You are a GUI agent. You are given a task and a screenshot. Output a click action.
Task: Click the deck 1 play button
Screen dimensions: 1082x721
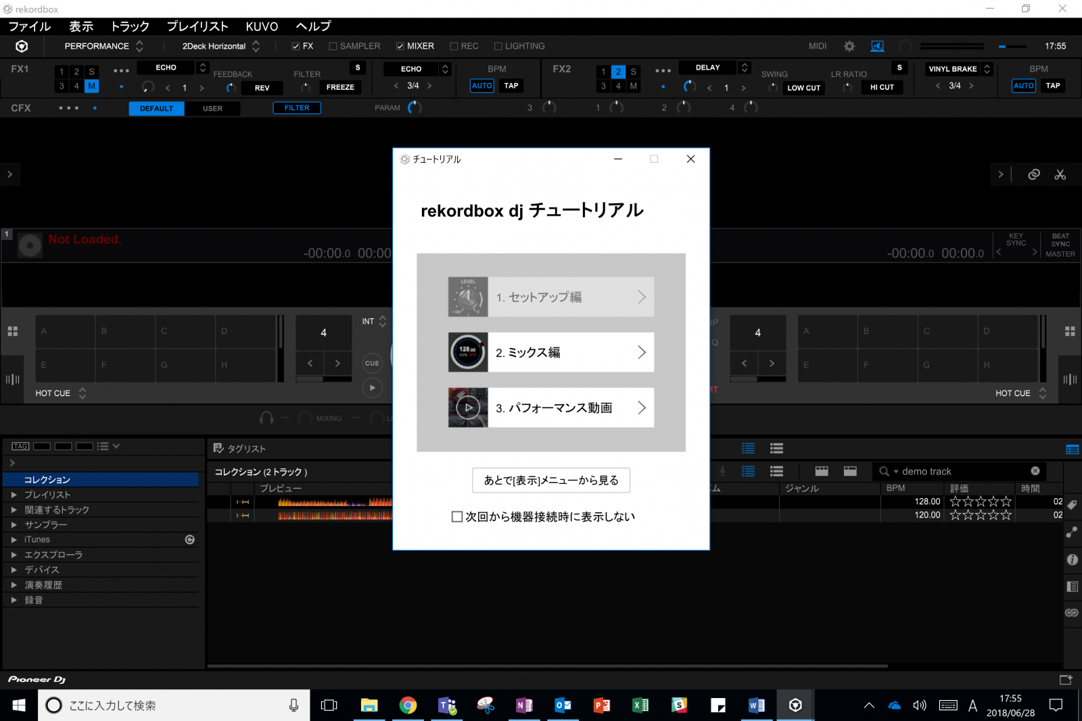pos(372,388)
